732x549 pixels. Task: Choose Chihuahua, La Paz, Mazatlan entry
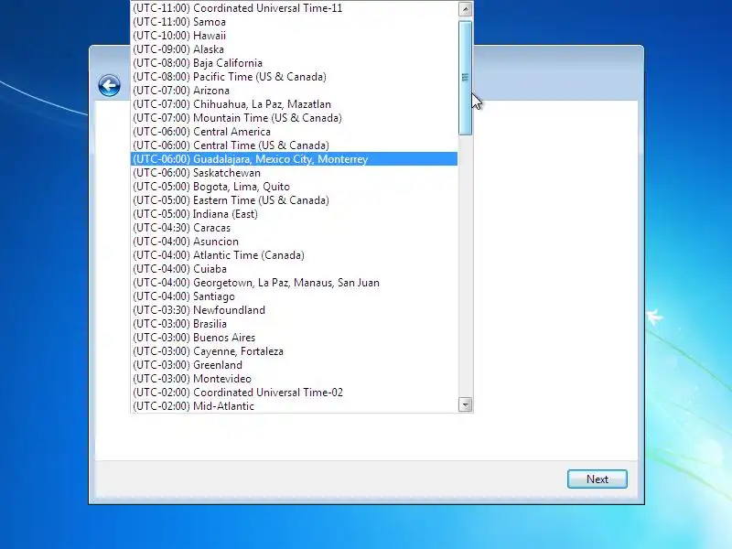(294, 104)
